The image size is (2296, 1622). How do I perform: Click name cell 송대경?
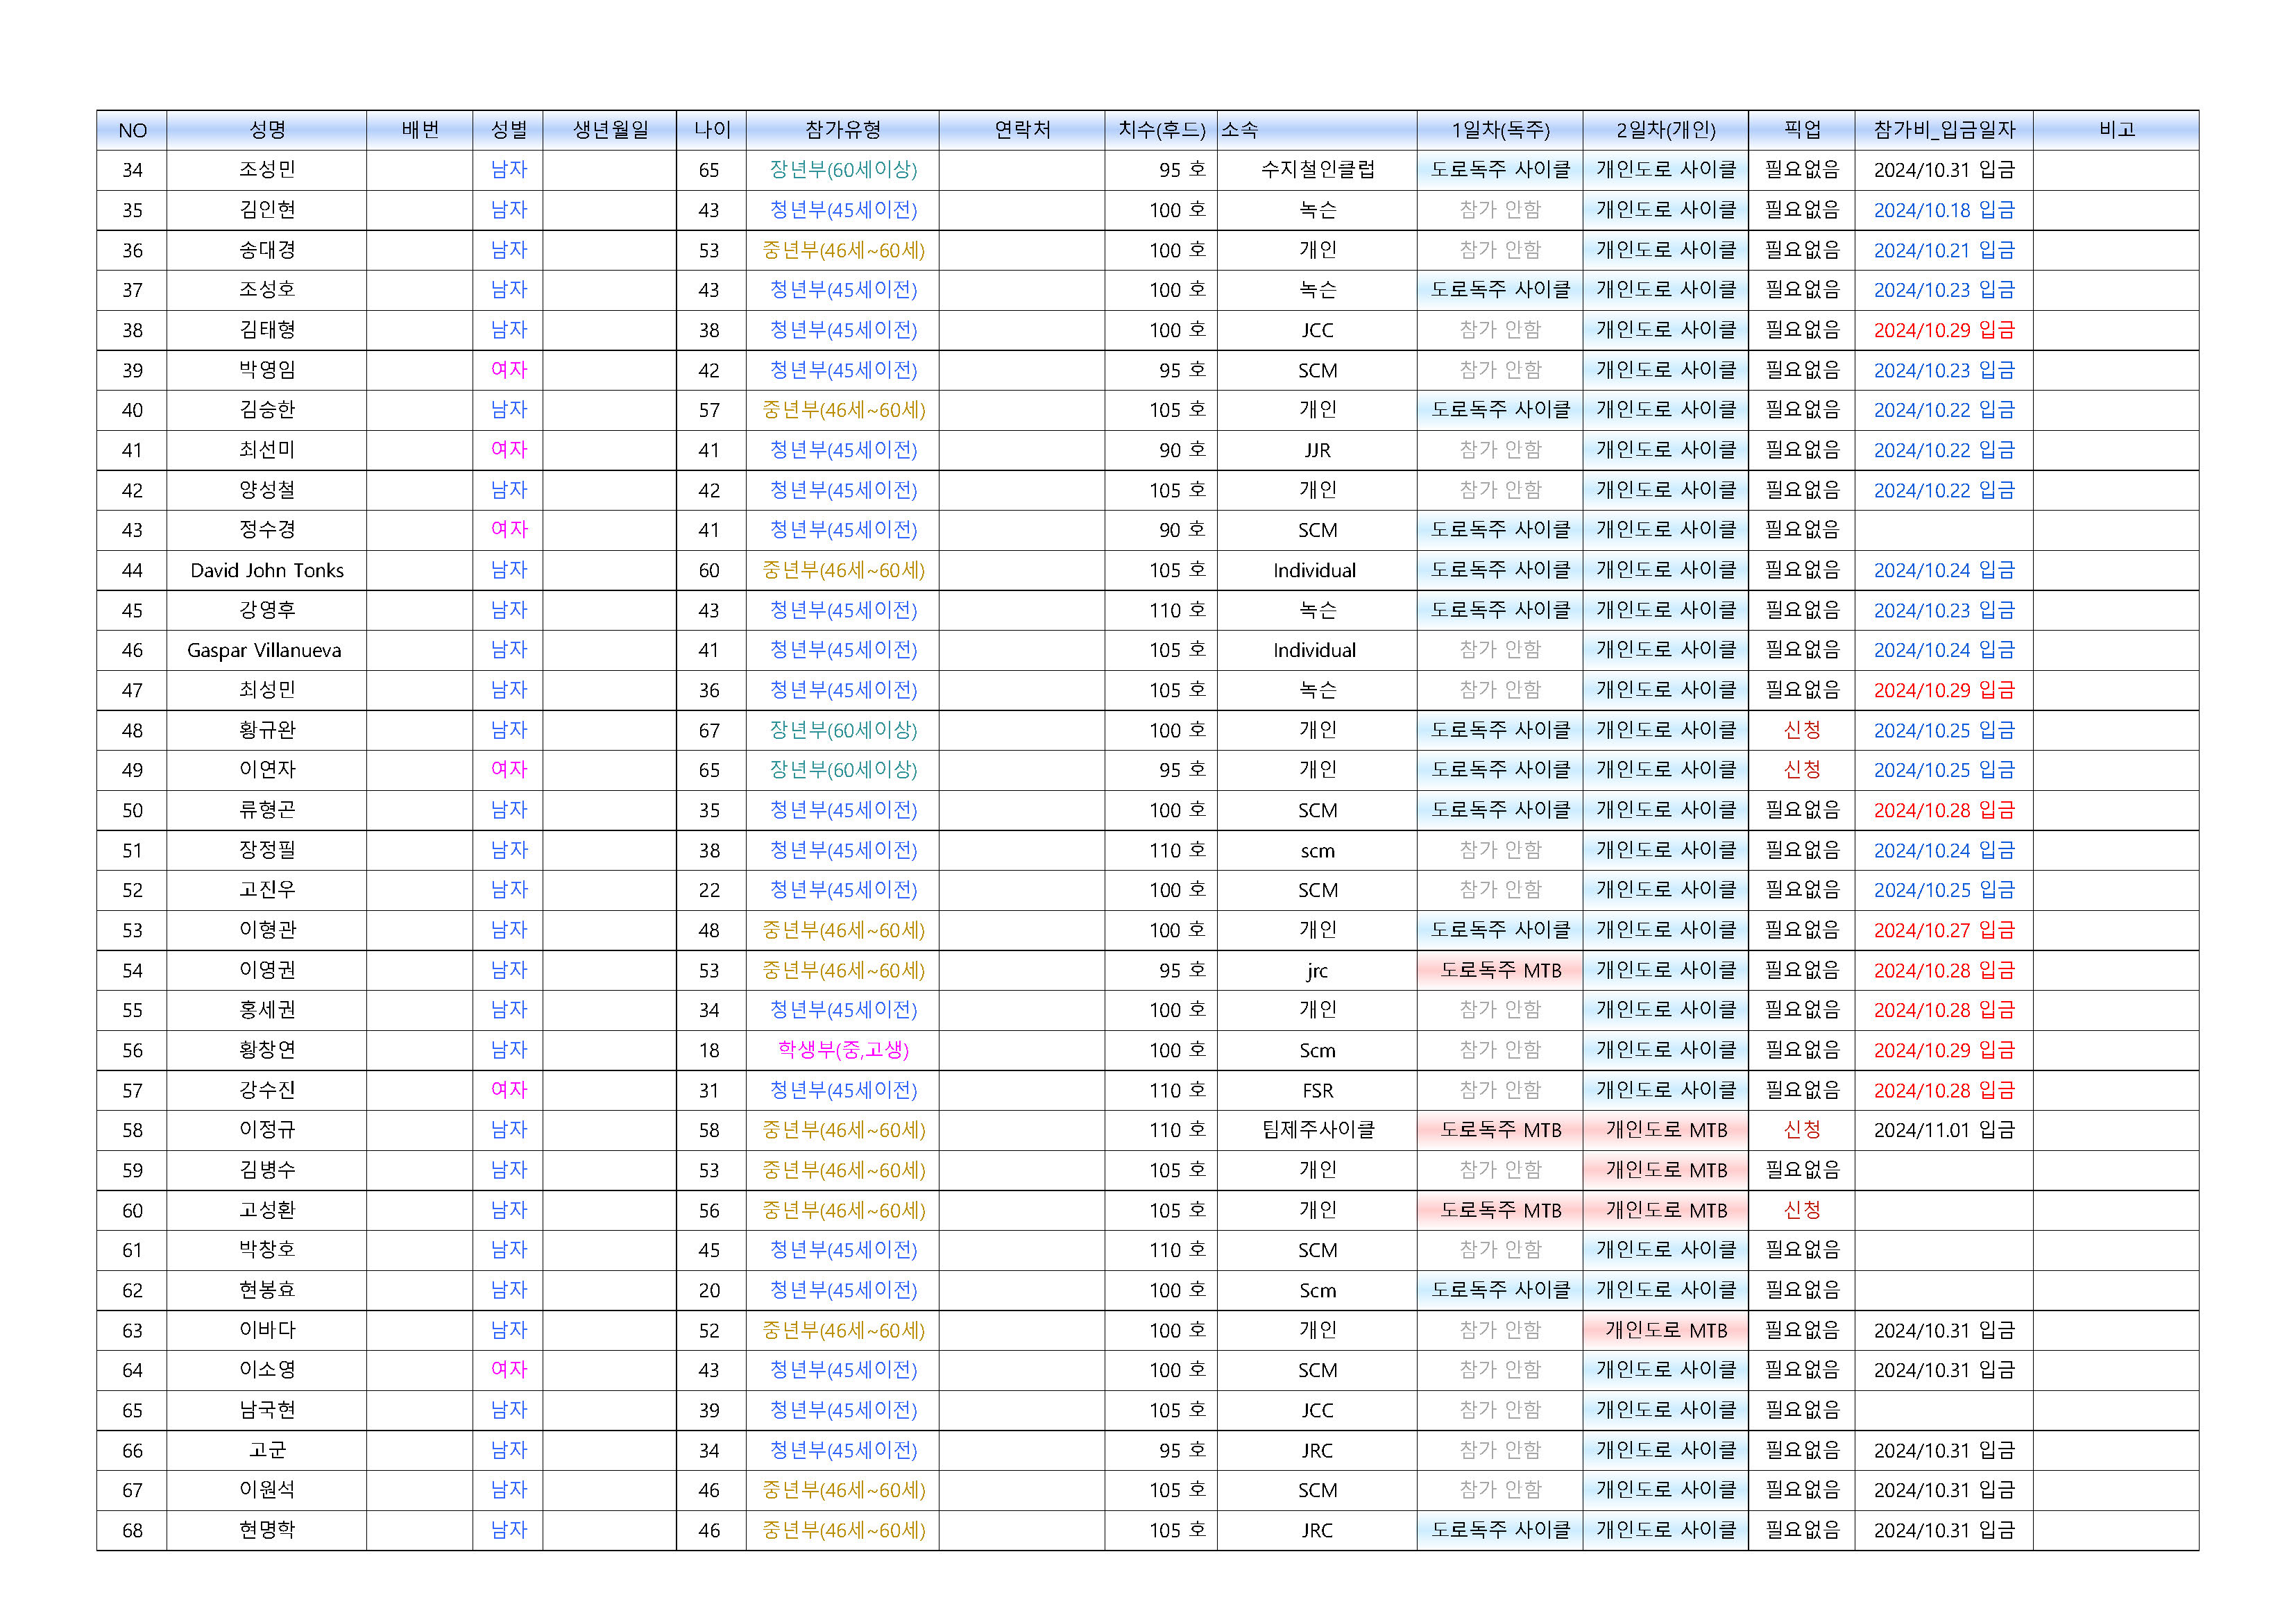point(267,250)
